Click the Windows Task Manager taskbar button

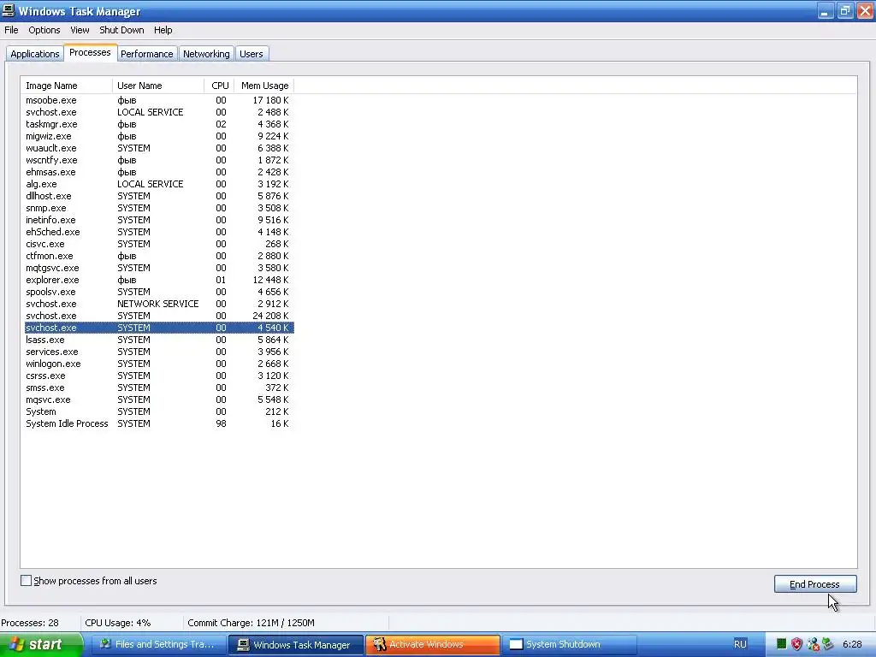click(x=295, y=644)
